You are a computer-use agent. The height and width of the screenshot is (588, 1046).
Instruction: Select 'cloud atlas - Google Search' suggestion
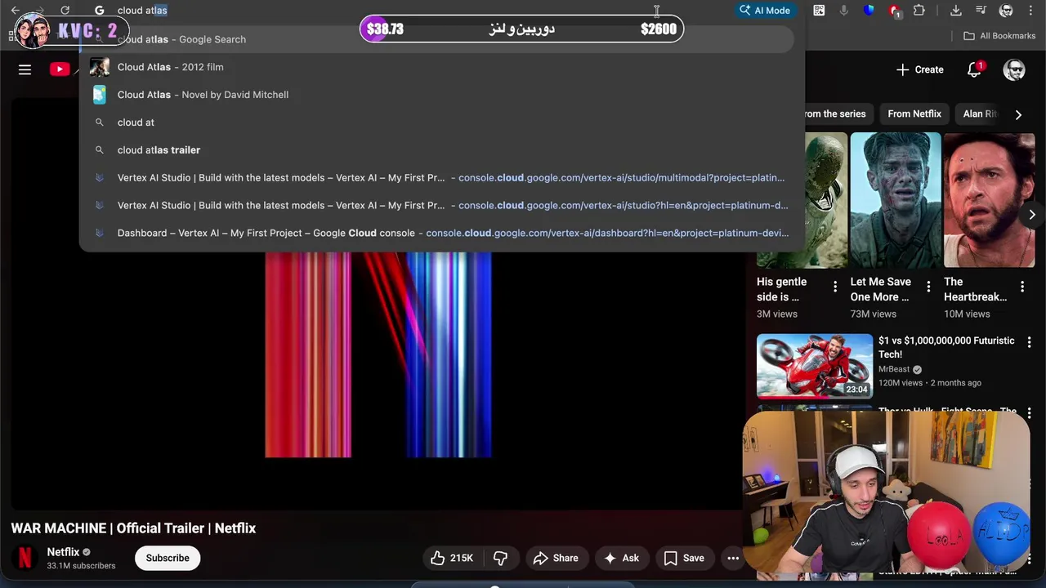point(437,39)
